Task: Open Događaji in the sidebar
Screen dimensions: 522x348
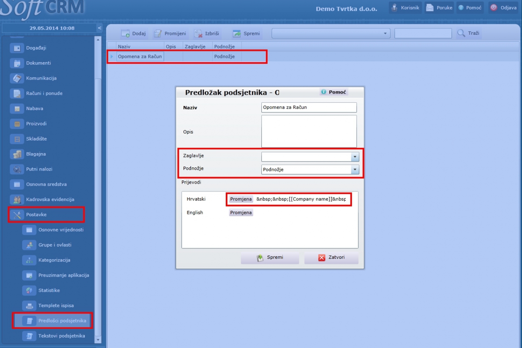Action: tap(36, 48)
